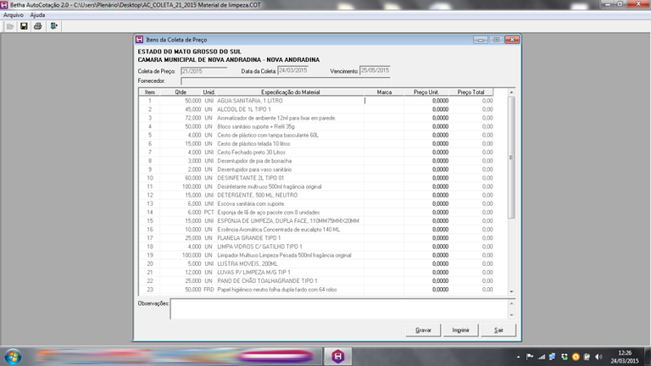
Task: Click the open file toolbar icon
Action: (9, 26)
